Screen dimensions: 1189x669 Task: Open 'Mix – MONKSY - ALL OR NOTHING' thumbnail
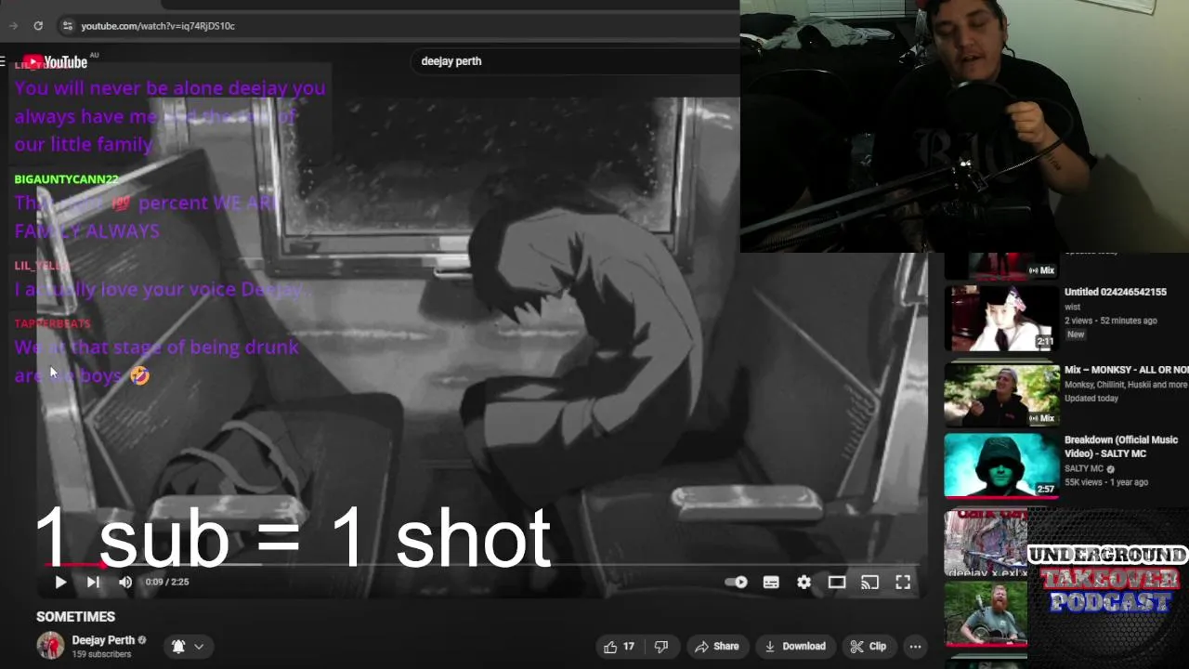(1001, 394)
